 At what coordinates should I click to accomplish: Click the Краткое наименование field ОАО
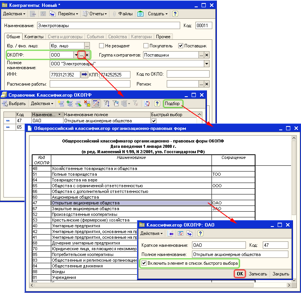tap(219, 245)
